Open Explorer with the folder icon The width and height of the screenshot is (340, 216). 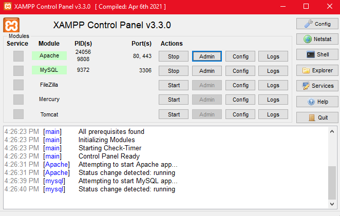(x=317, y=70)
